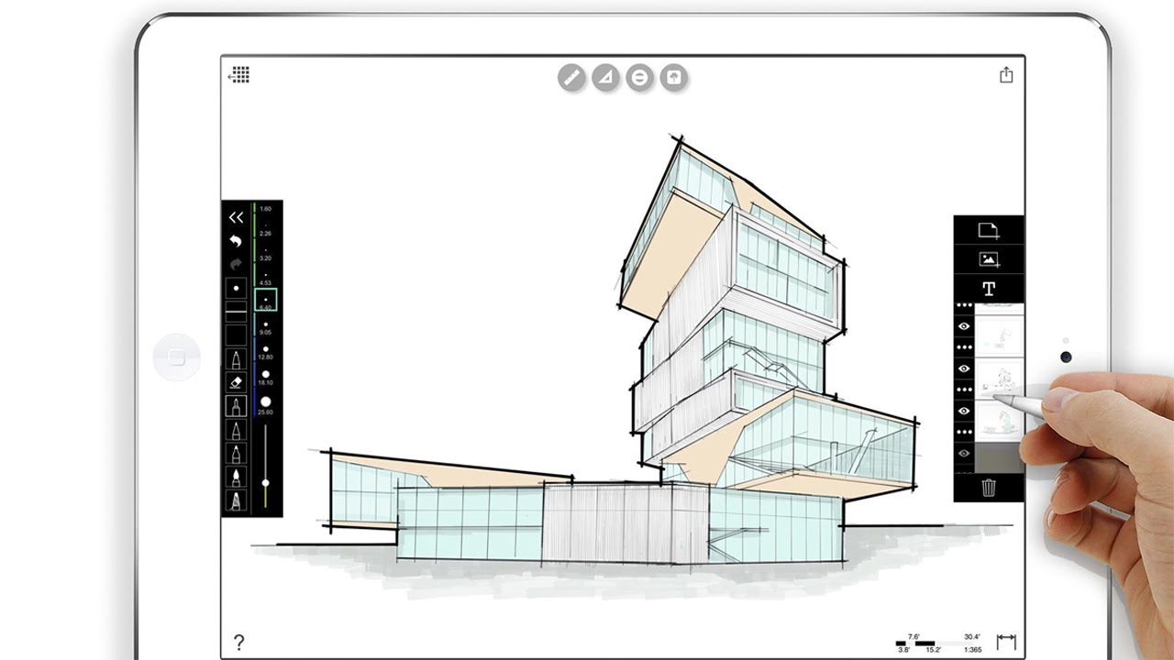Tap the iPad home button
The height and width of the screenshot is (660, 1174).
[177, 357]
